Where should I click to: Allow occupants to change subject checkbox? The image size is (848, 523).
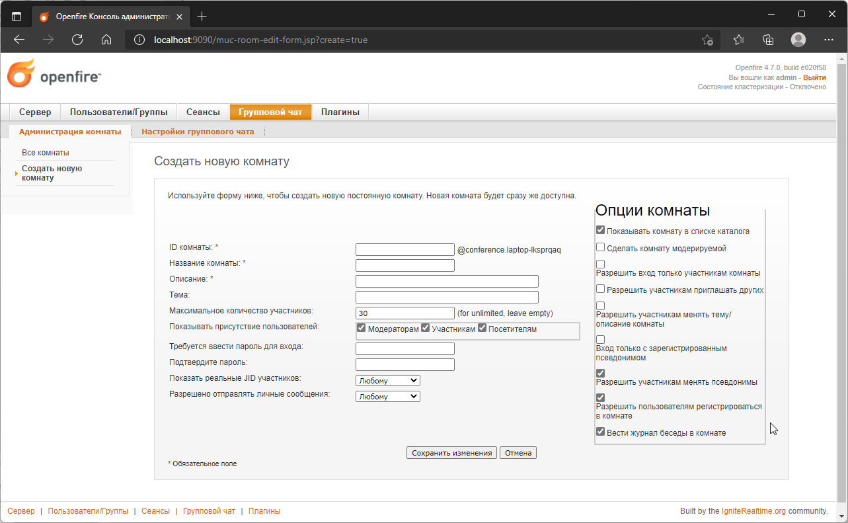click(x=600, y=306)
